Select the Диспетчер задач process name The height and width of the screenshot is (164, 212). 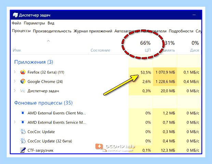[x=43, y=91]
